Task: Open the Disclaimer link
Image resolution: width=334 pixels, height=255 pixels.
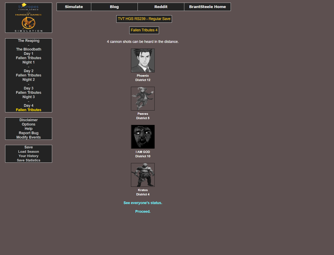Action: click(29, 120)
